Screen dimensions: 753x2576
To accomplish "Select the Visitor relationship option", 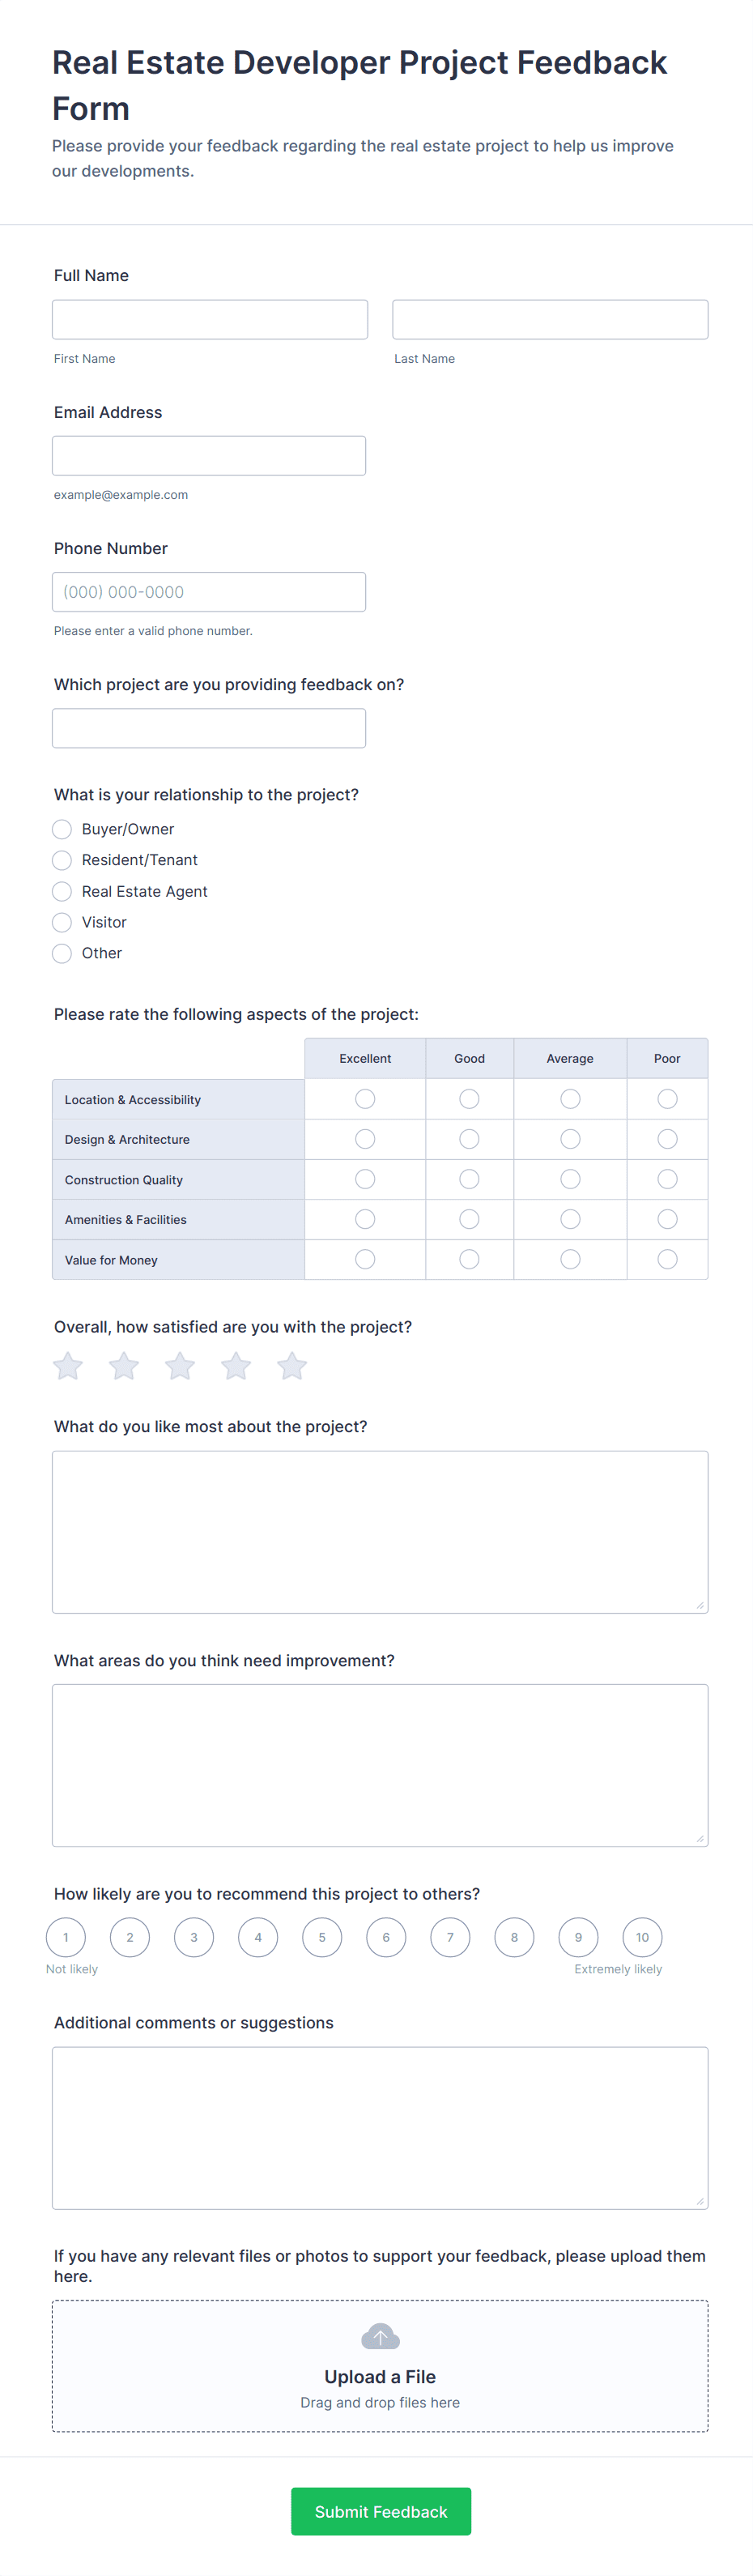I will [x=62, y=922].
